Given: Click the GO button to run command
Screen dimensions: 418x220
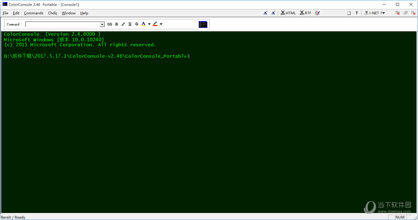Looking at the screenshot, I should [x=110, y=24].
